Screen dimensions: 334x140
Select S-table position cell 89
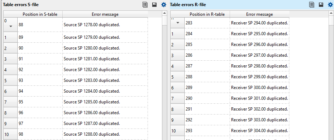coord(40,37)
